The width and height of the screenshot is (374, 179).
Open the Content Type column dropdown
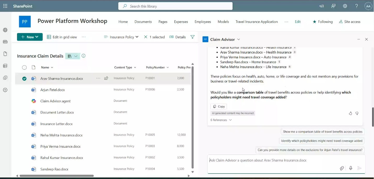[125, 67]
